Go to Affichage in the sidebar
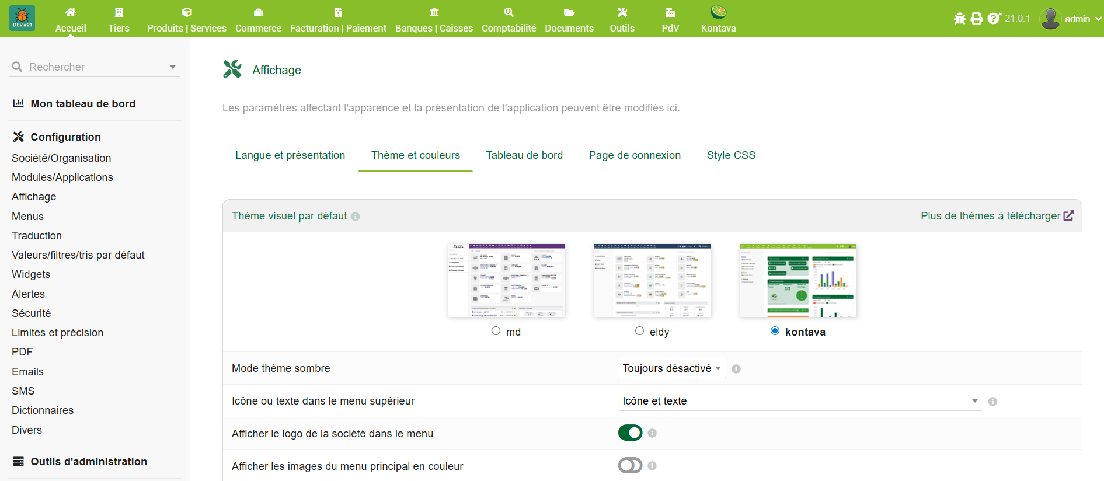 tap(34, 197)
